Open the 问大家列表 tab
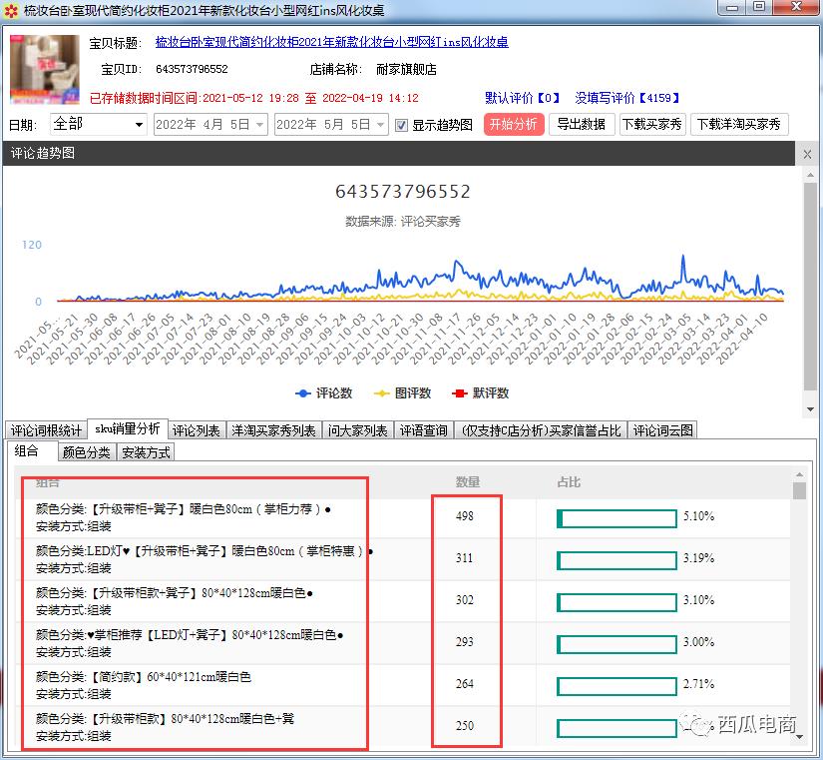 point(357,430)
